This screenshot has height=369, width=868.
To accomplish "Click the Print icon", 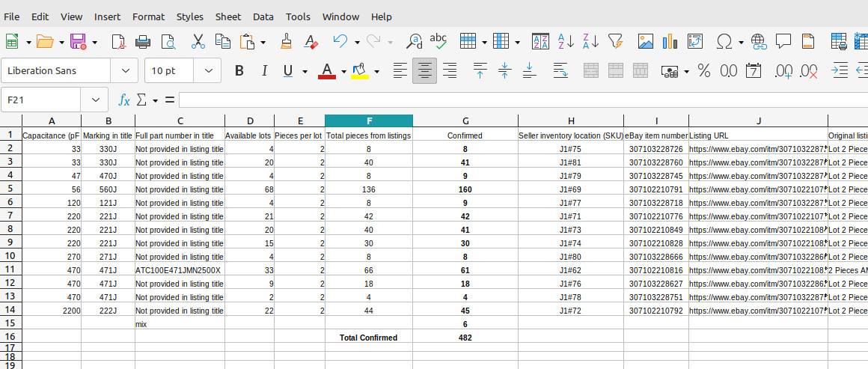I will click(x=144, y=42).
